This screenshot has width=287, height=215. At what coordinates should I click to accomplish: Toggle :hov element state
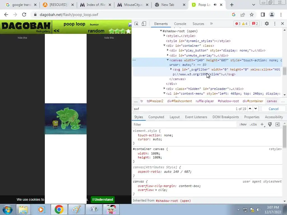(x=243, y=125)
